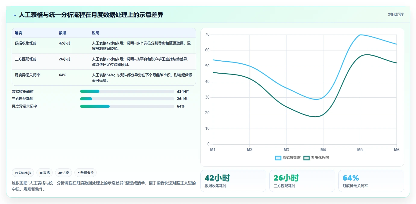Click the 表格 tag icon
The height and width of the screenshot is (204, 416).
(41, 173)
